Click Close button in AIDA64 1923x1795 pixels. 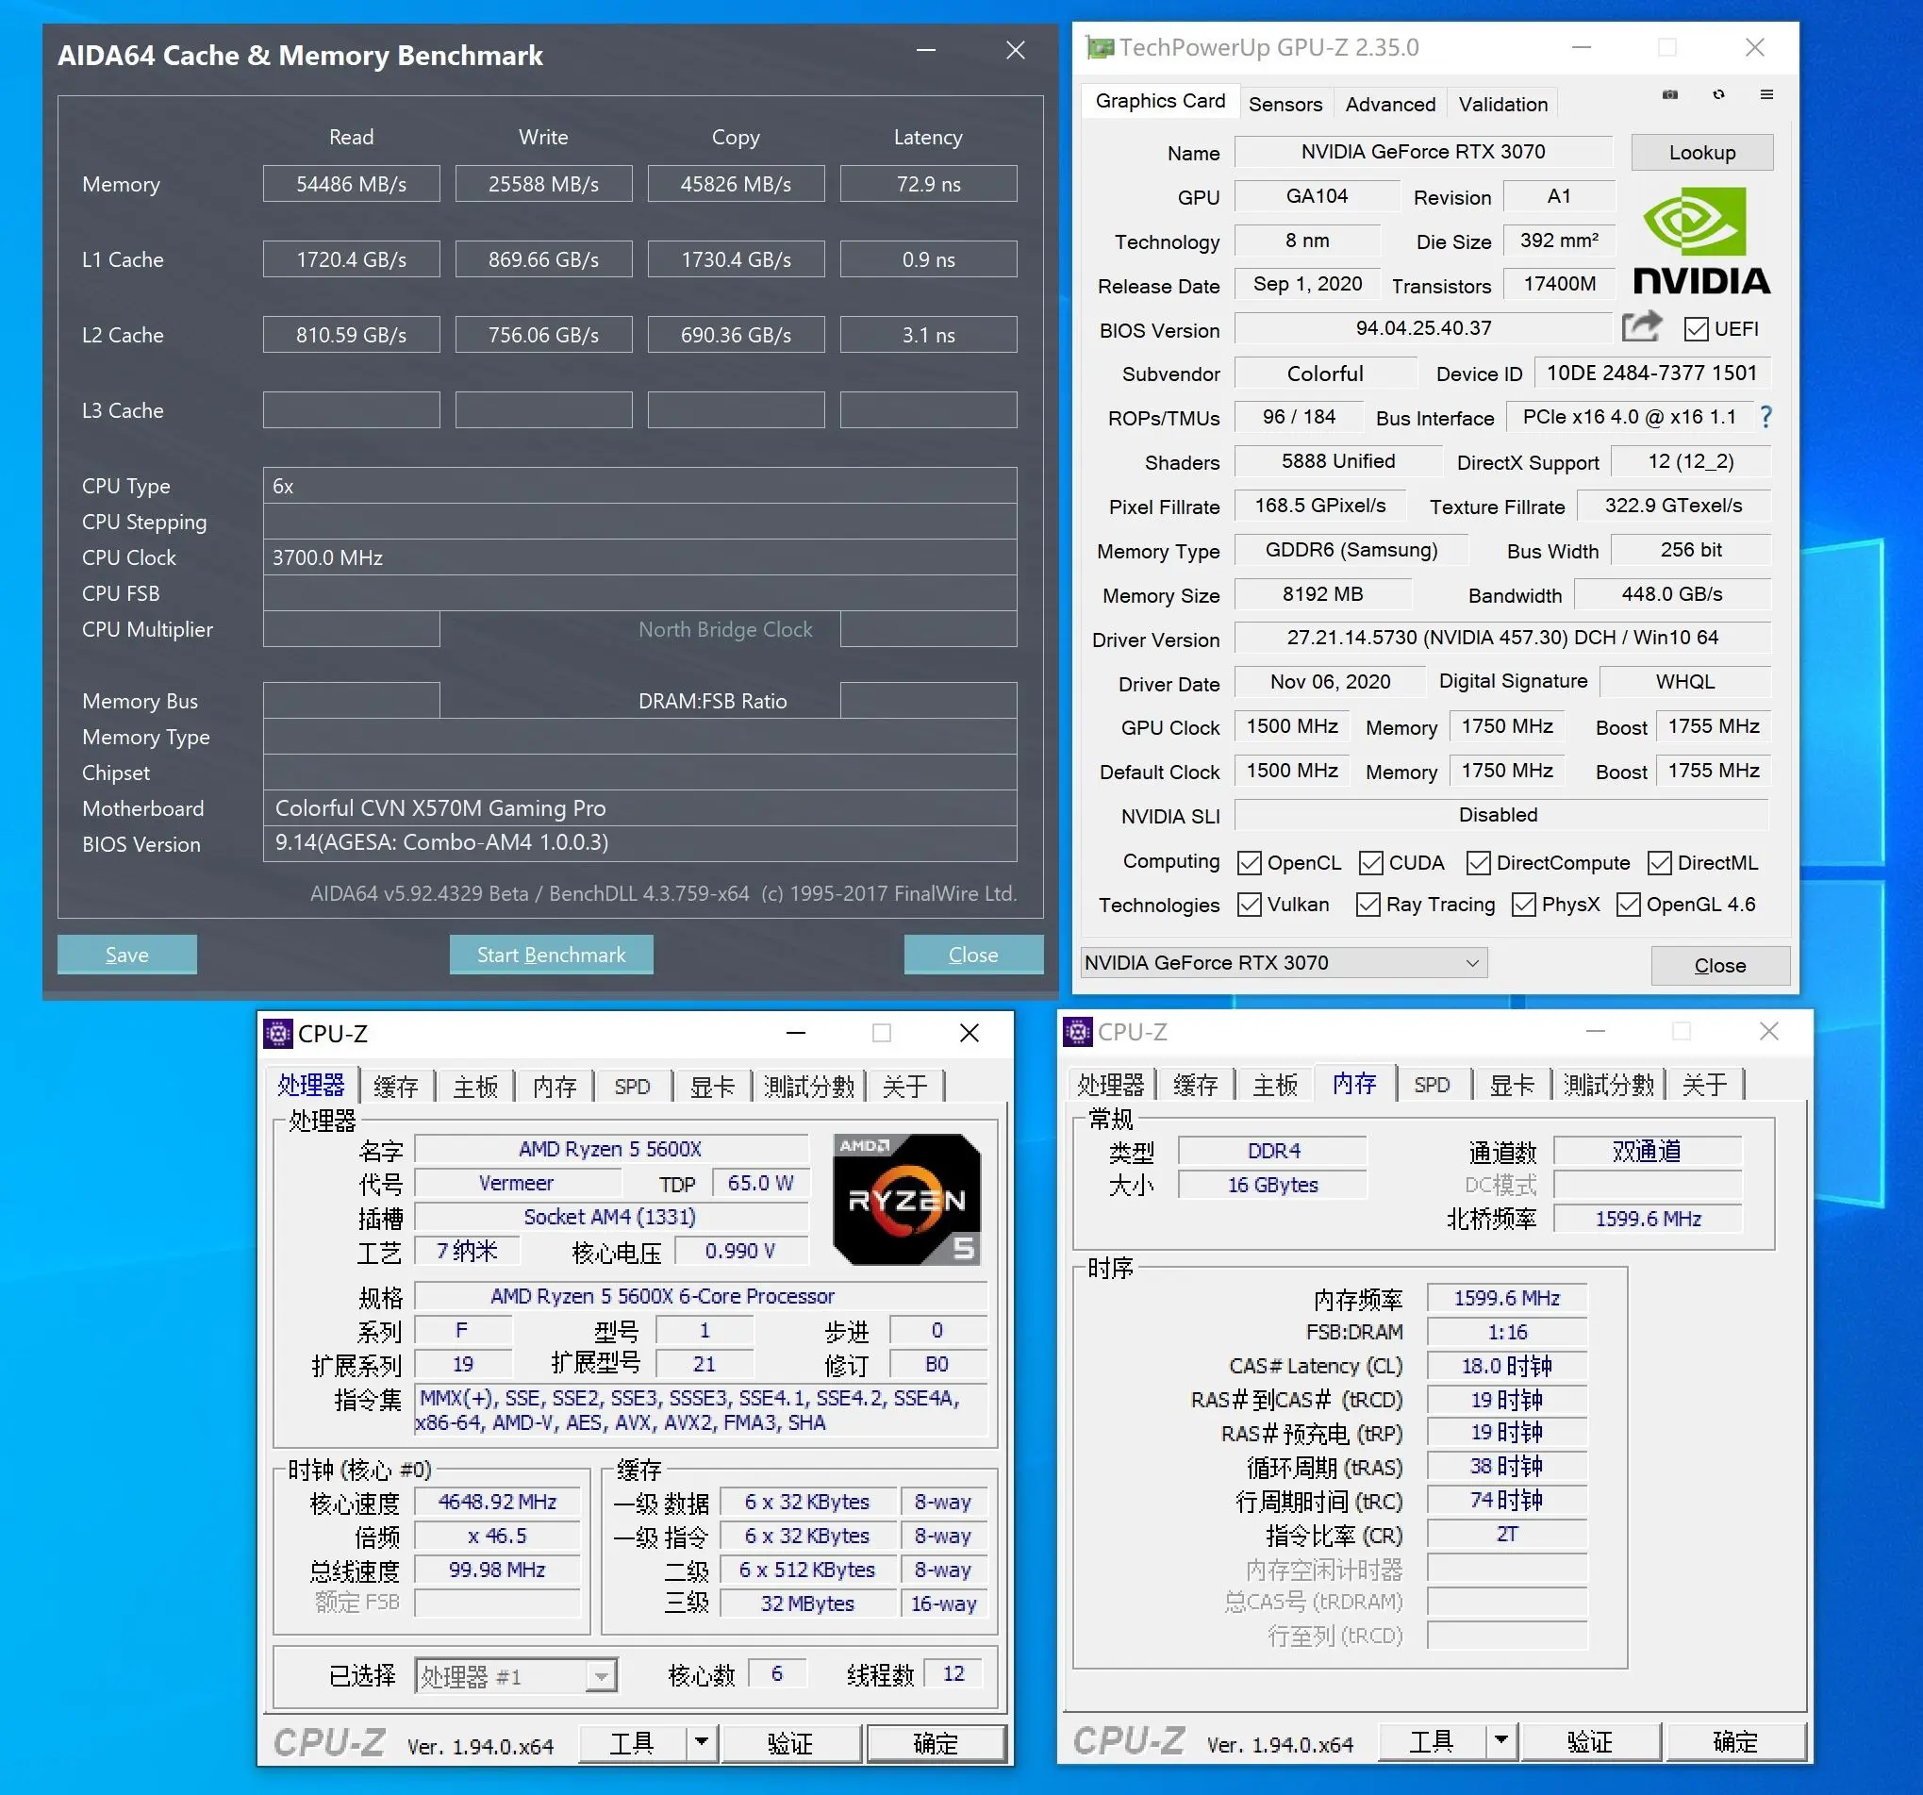pyautogui.click(x=973, y=955)
